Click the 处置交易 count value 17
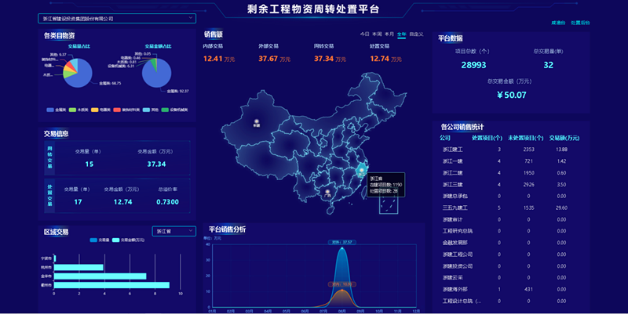This screenshot has width=628, height=314. [78, 202]
